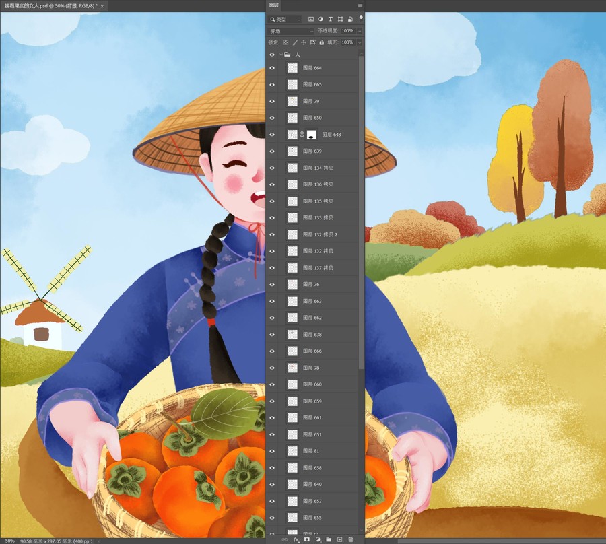This screenshot has width=606, height=544.
Task: Select layer 图层 81
Action: (312, 451)
